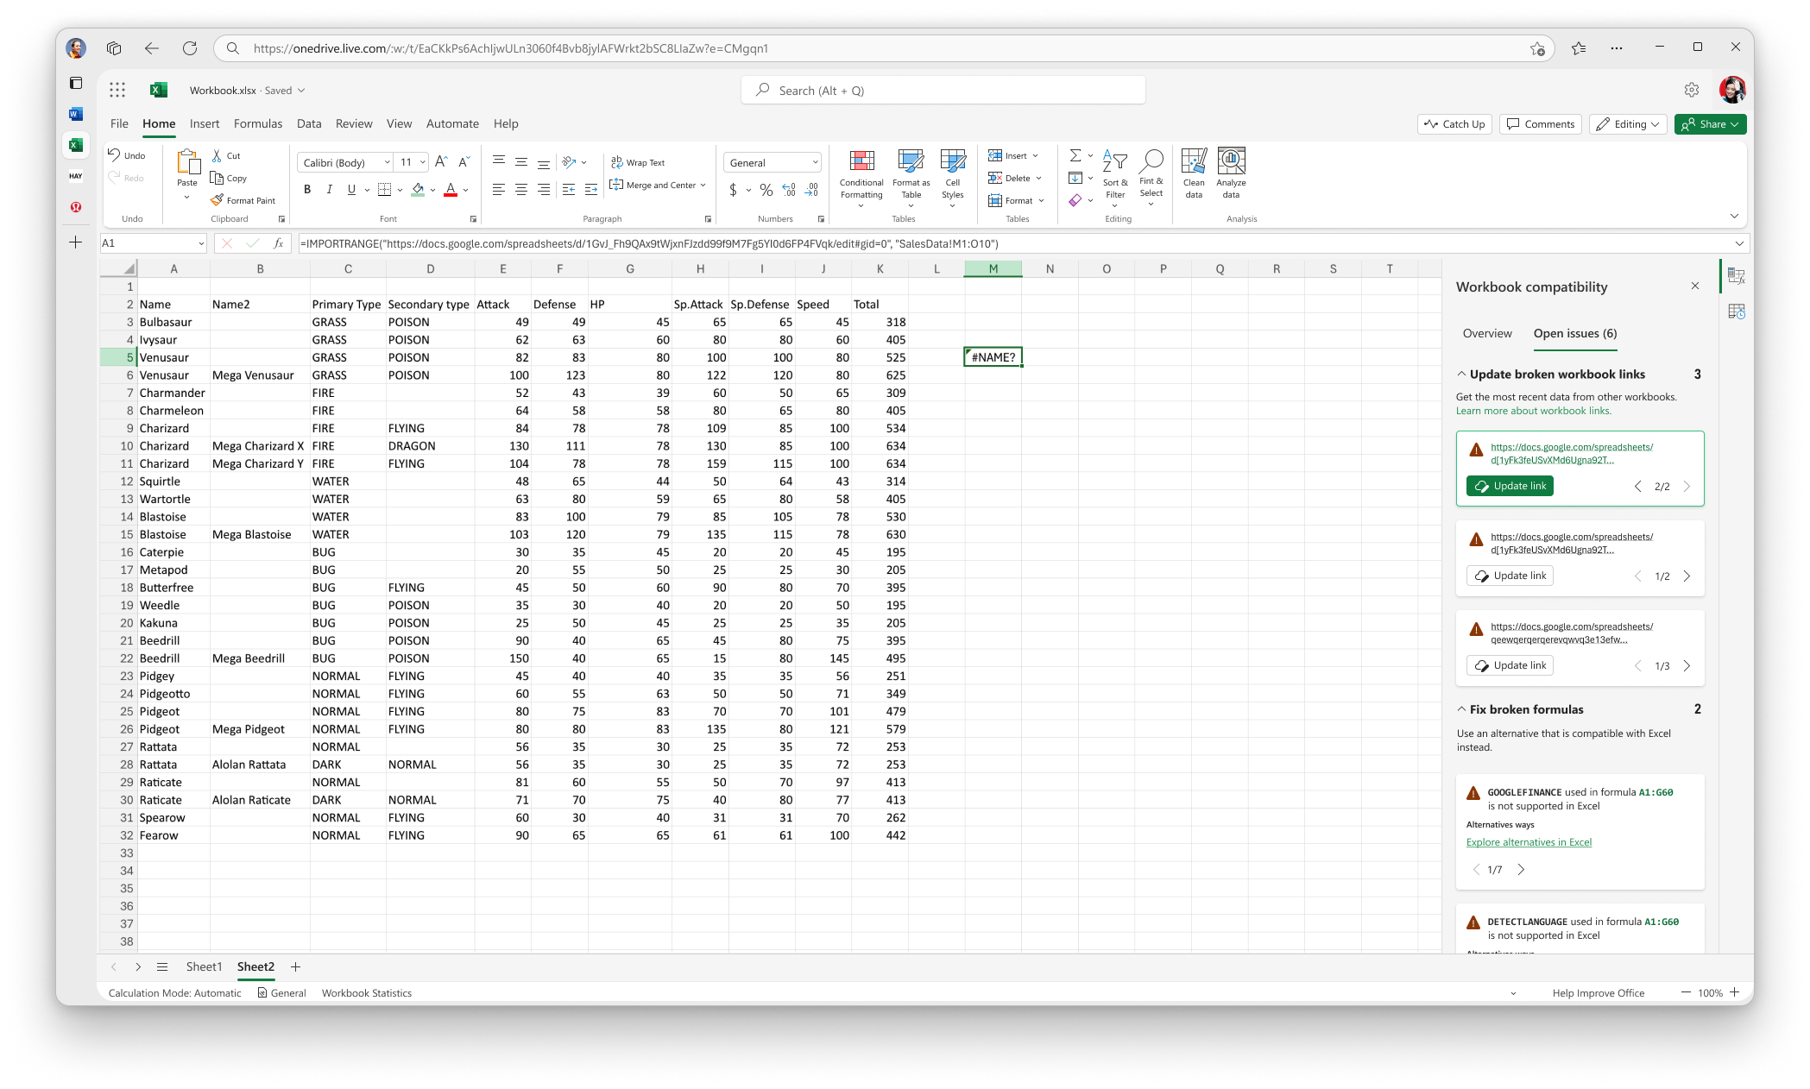Click the decrease font size icon
1810x1089 pixels.
[464, 162]
